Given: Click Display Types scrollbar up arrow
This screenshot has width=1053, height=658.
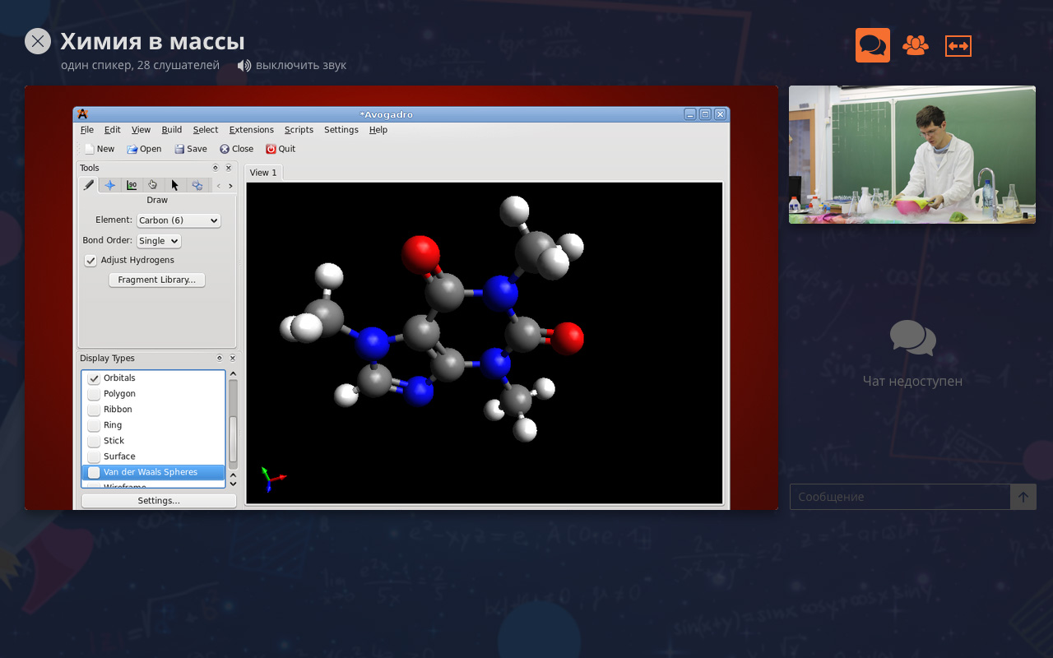Looking at the screenshot, I should pos(233,375).
